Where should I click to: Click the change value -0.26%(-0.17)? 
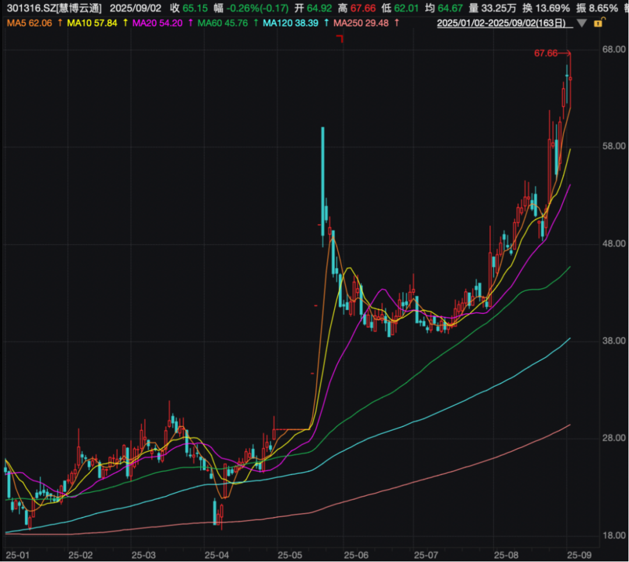tap(257, 8)
